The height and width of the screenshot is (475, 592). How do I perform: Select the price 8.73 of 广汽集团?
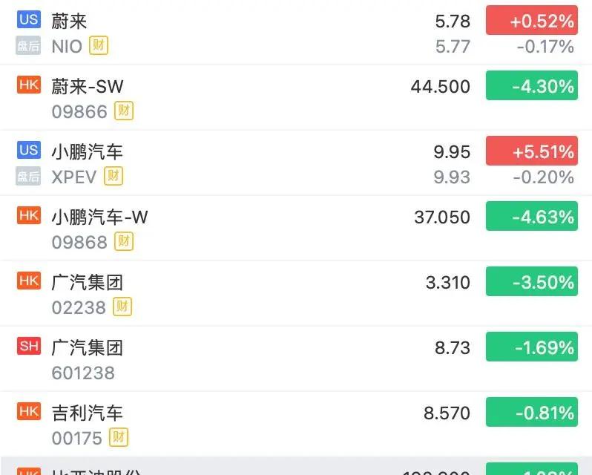point(453,347)
